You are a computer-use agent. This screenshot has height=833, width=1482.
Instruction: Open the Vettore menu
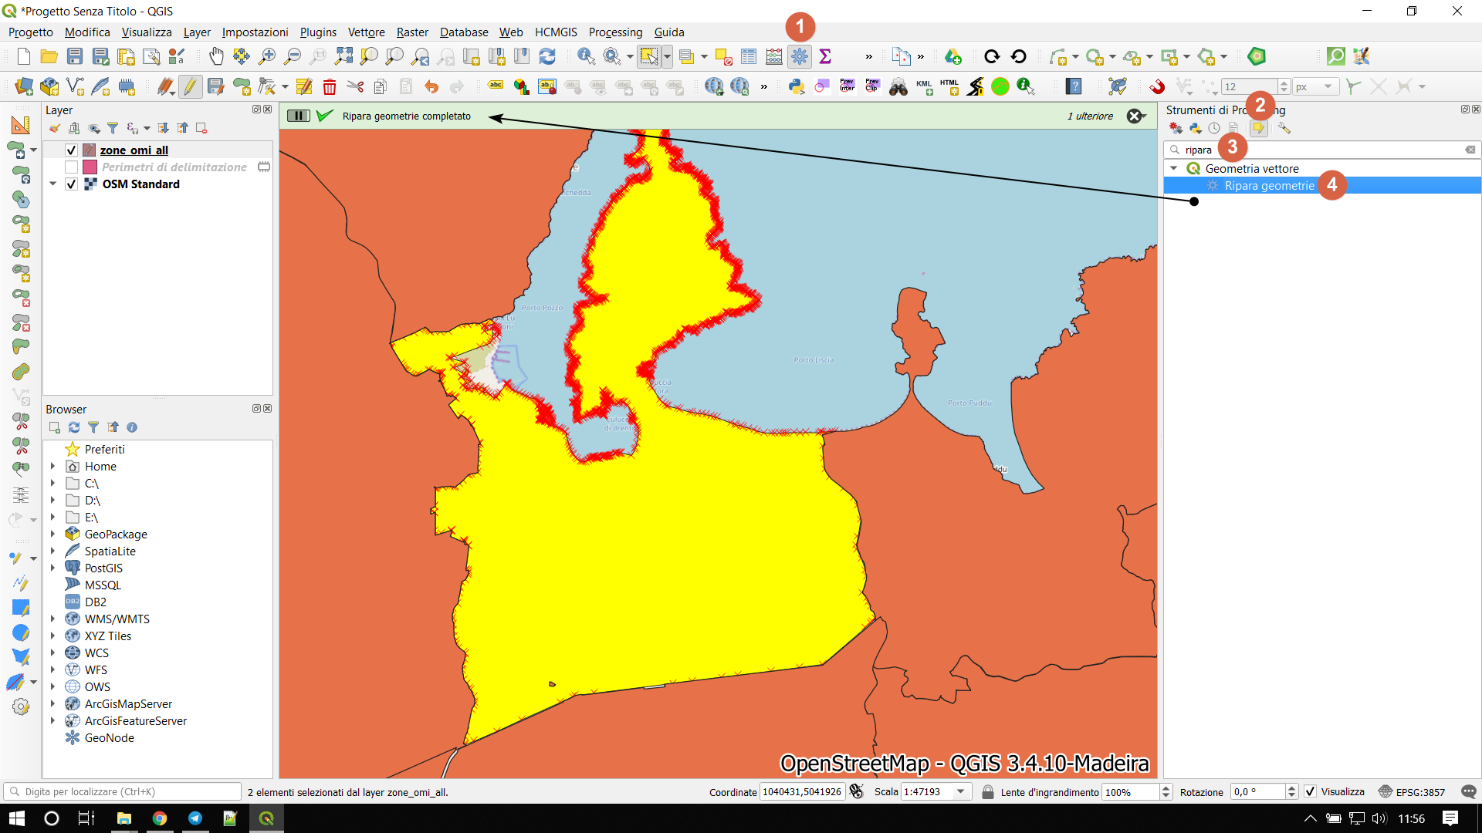point(366,32)
